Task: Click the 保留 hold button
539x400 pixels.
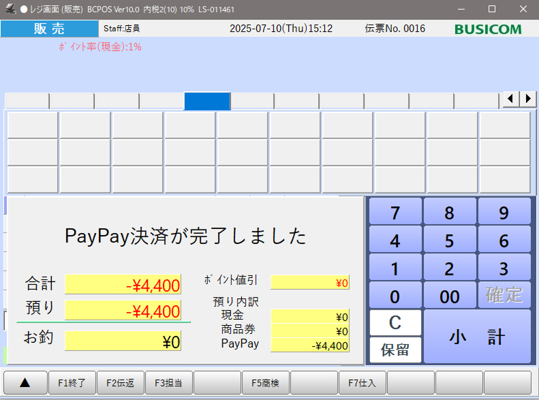Action: 395,350
